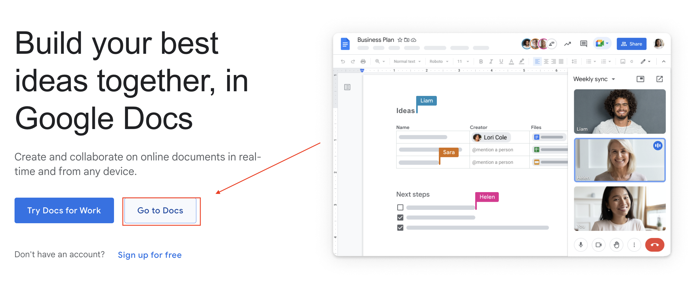Star the Business Plan document
The height and width of the screenshot is (286, 698).
pyautogui.click(x=400, y=40)
